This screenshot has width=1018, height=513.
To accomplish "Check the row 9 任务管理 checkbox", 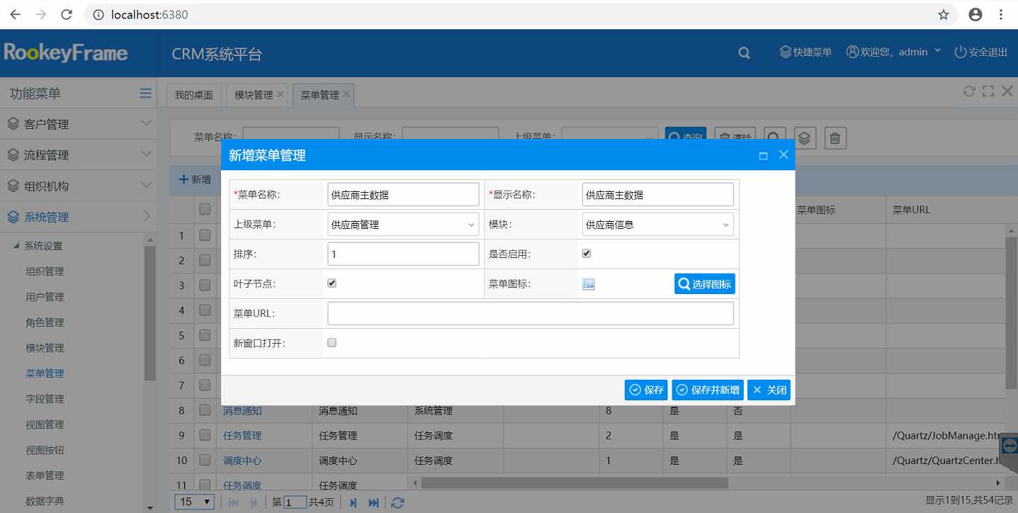I will pyautogui.click(x=205, y=435).
